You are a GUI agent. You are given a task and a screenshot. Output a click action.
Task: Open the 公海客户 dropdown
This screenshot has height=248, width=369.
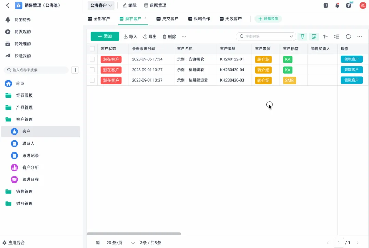tap(100, 5)
